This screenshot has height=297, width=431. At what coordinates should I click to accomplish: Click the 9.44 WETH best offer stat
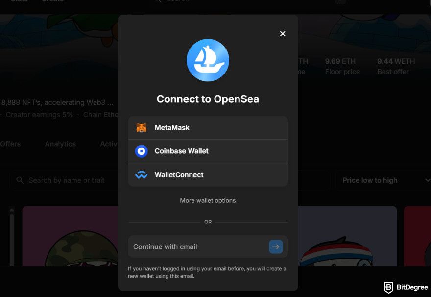coord(396,66)
